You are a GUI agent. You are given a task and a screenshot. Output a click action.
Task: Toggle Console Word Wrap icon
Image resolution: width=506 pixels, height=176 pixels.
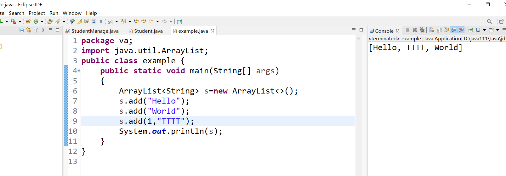pos(446,30)
